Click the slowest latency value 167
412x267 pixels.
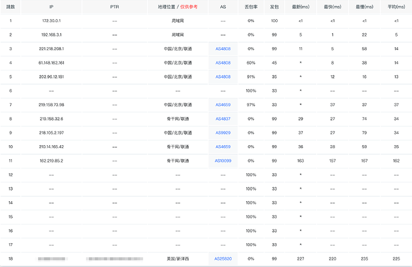pos(364,161)
